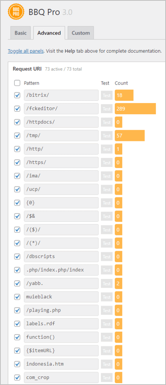166x385 pixels.
Task: Collapse the Request URI panel heading
Action: (27, 69)
